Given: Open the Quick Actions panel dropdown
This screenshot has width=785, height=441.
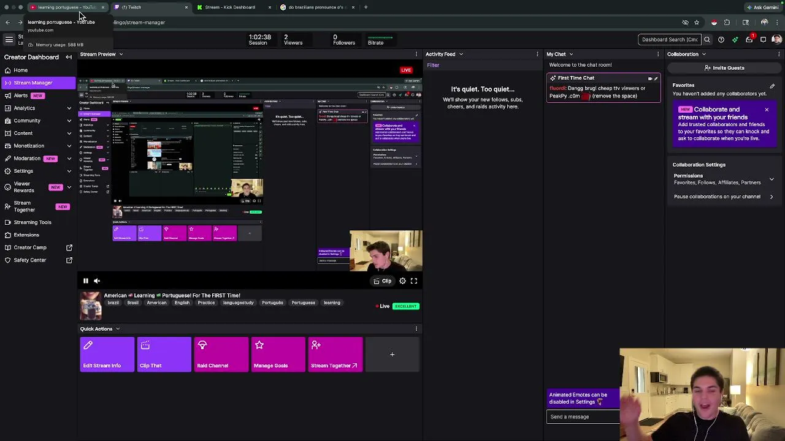Looking at the screenshot, I should [x=118, y=329].
